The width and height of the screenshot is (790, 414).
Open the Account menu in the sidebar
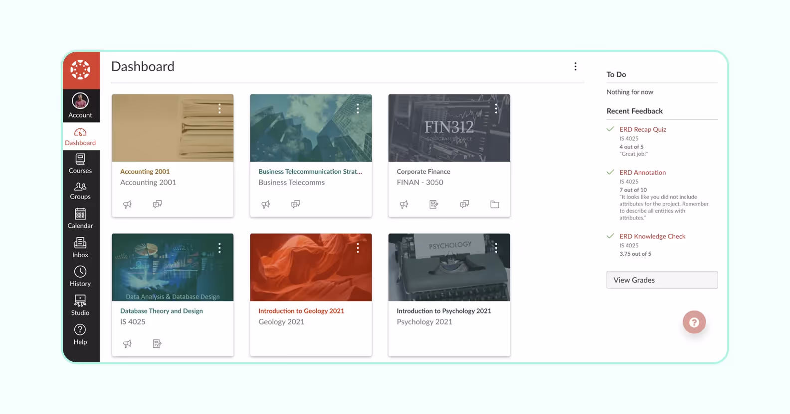tap(80, 105)
